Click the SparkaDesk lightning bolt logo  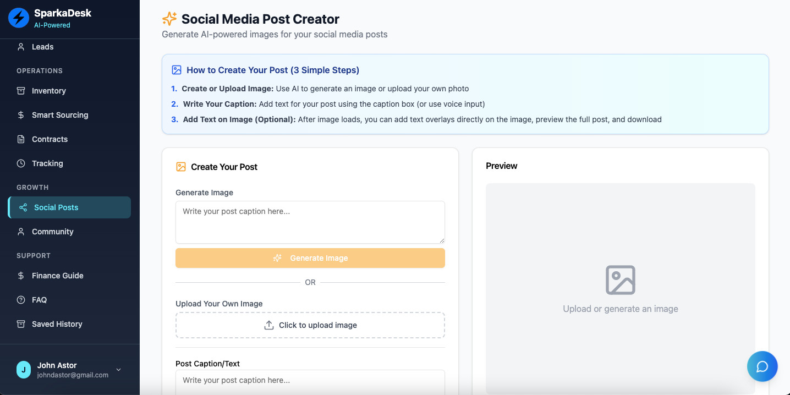(19, 18)
